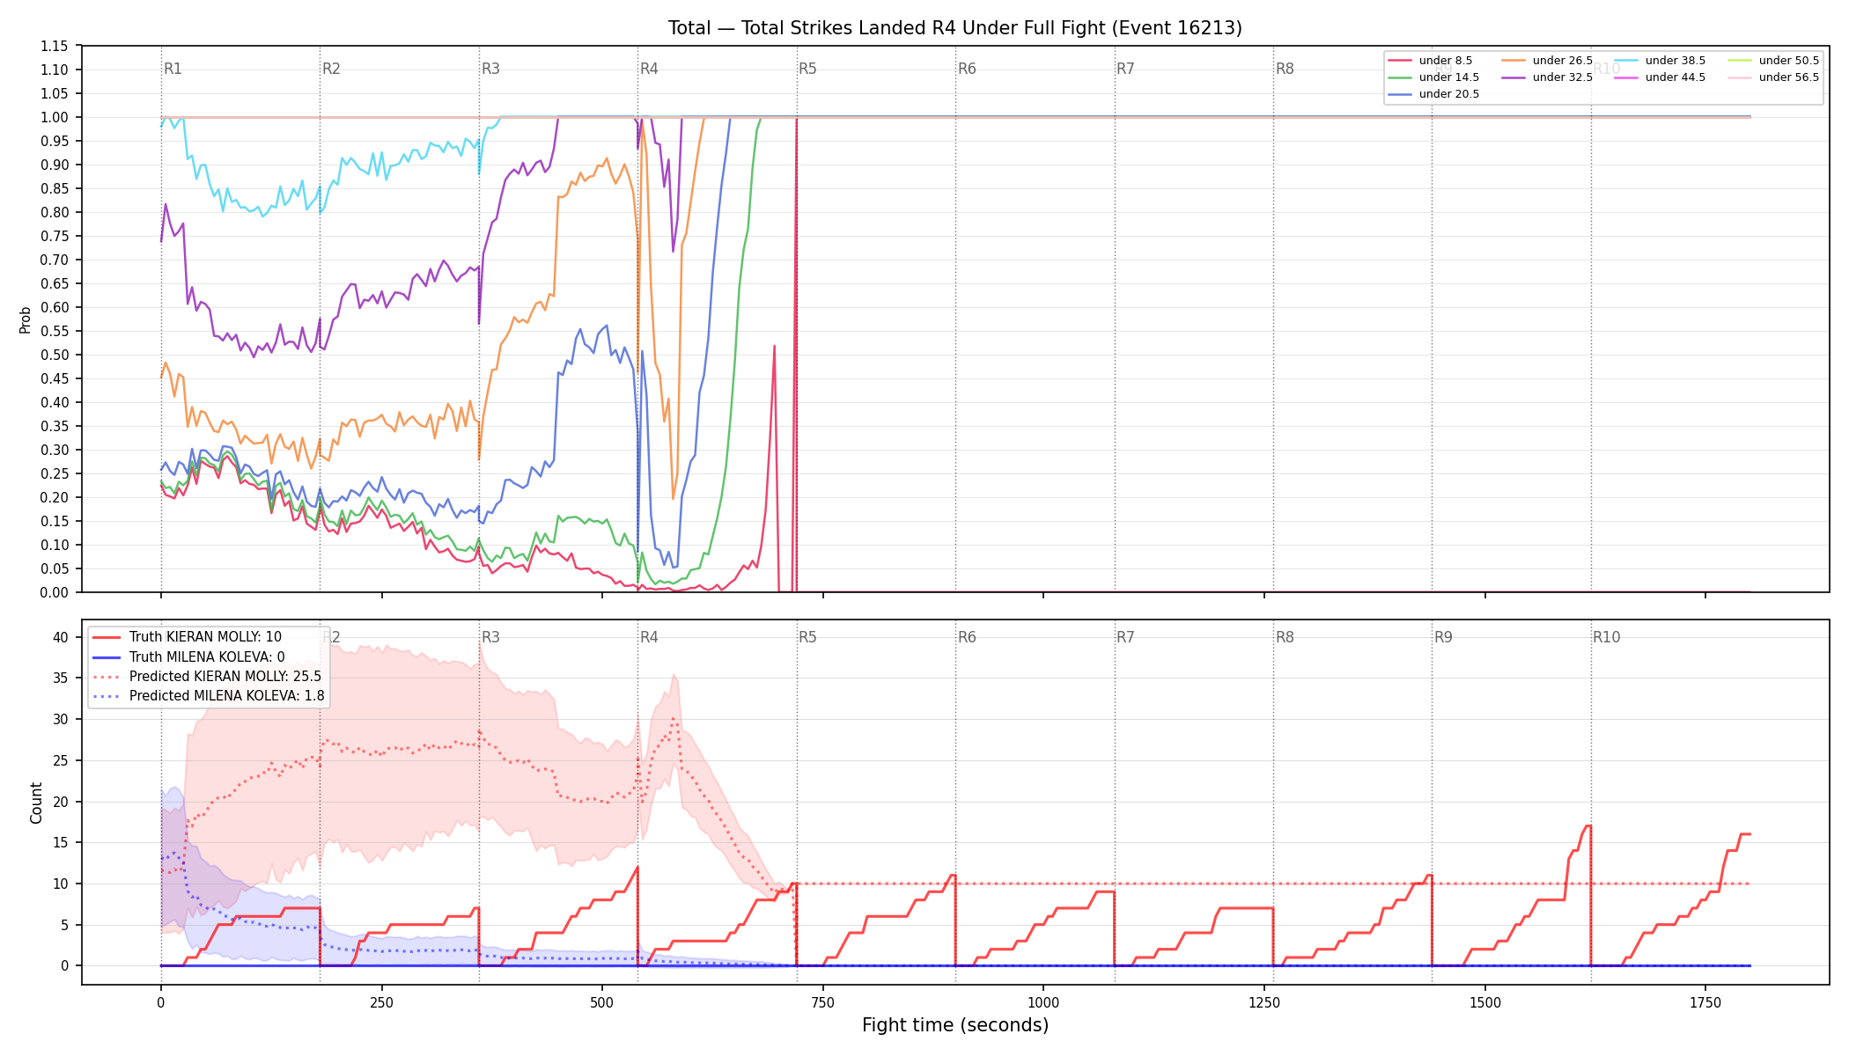Viewport: 1849px width, 1056px height.
Task: Select the 'under 44.5' legend label
Action: click(1676, 77)
